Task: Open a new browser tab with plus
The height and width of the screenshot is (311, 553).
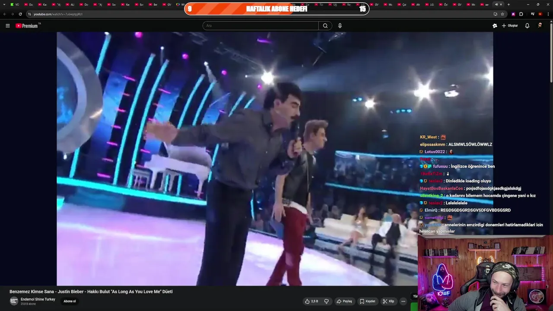Action: pyautogui.click(x=509, y=4)
